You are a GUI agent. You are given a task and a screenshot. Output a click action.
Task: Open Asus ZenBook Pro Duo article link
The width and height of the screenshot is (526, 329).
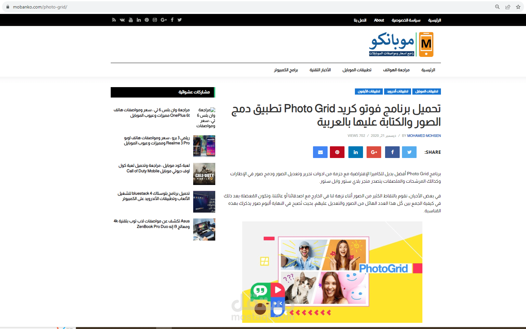click(152, 224)
